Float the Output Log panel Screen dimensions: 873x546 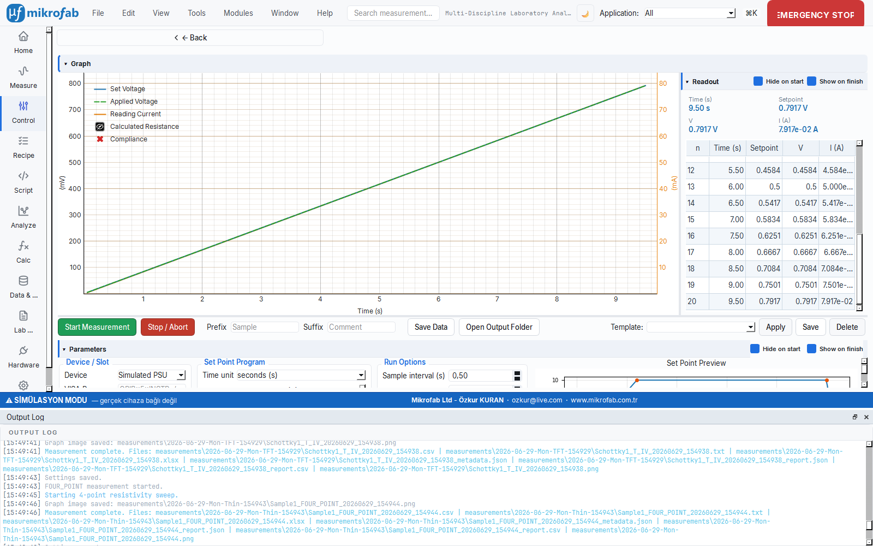pos(855,417)
